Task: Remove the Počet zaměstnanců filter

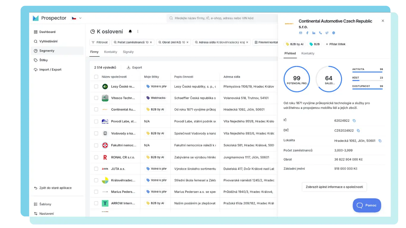Action: tap(151, 42)
